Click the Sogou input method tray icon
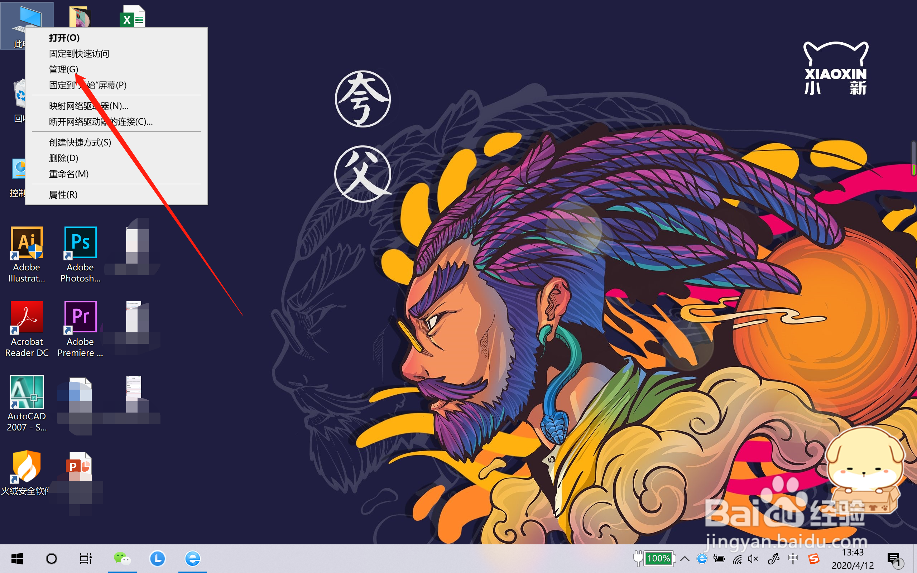The height and width of the screenshot is (573, 917). coord(813,559)
